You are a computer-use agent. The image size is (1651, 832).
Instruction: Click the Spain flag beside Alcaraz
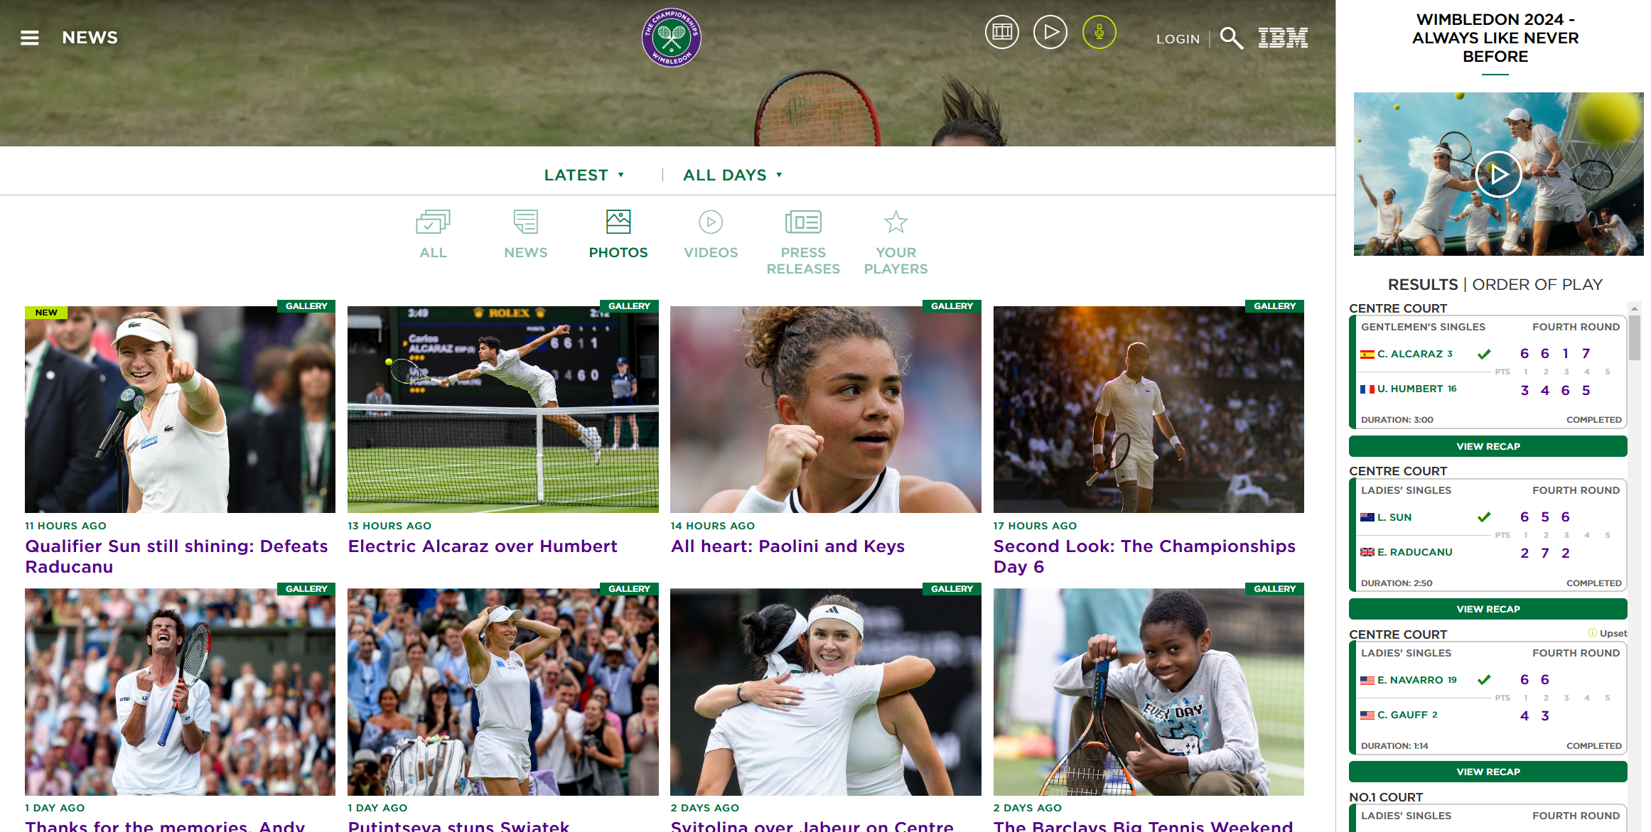click(1367, 354)
